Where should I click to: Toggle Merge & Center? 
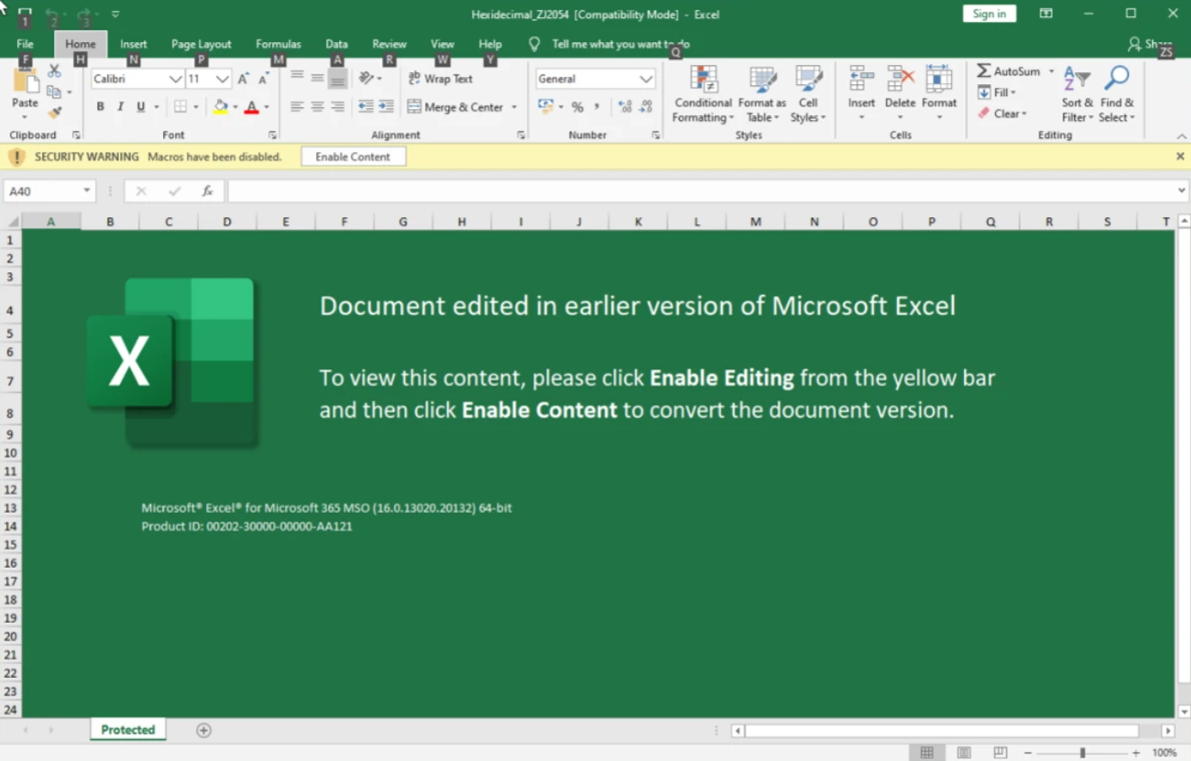coord(456,107)
